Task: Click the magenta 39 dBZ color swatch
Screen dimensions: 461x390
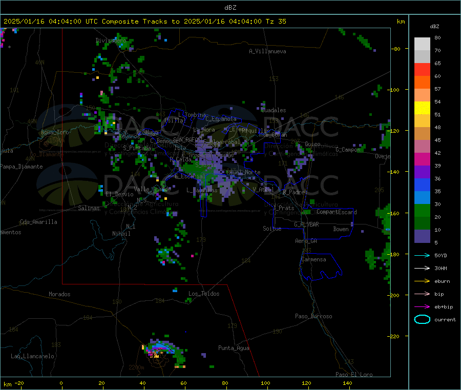Action: [422, 159]
